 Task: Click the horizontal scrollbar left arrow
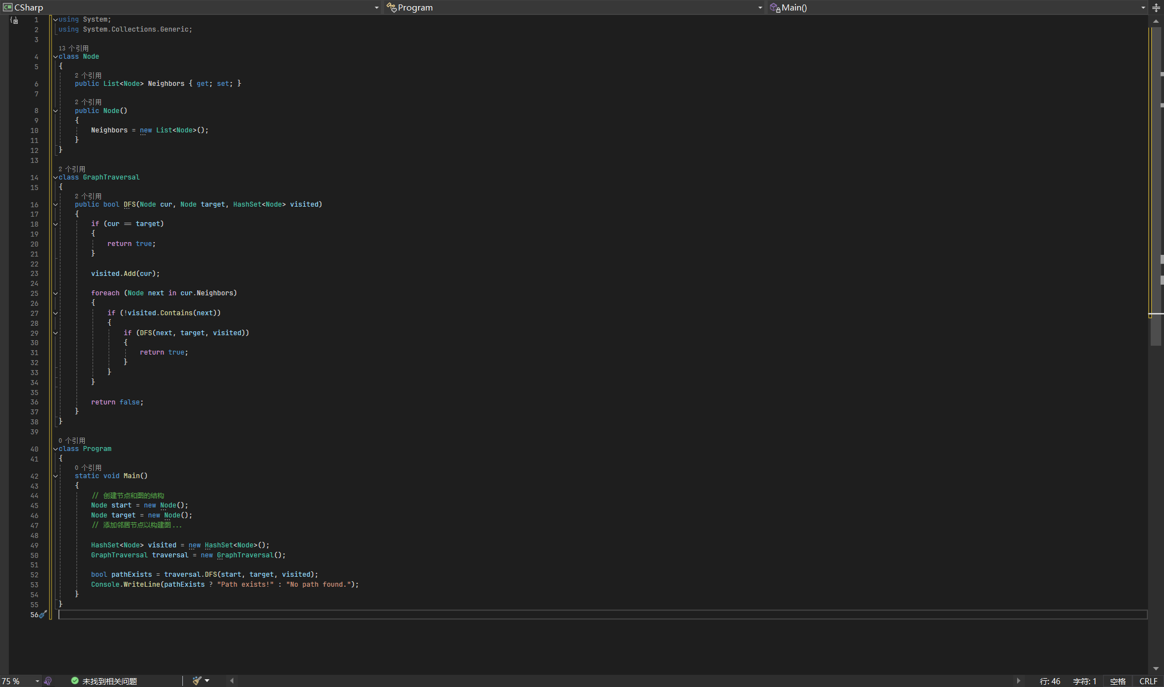(x=232, y=681)
